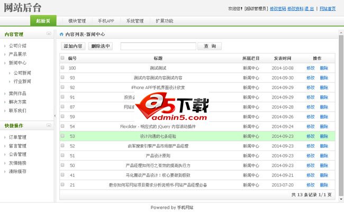
Task: Click the home icon beside 内容列表-新闻中心
Action: point(61,34)
